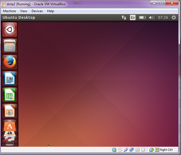The height and width of the screenshot is (155, 181).
Task: Open Ubuntu Software Center
Action: click(x=10, y=125)
